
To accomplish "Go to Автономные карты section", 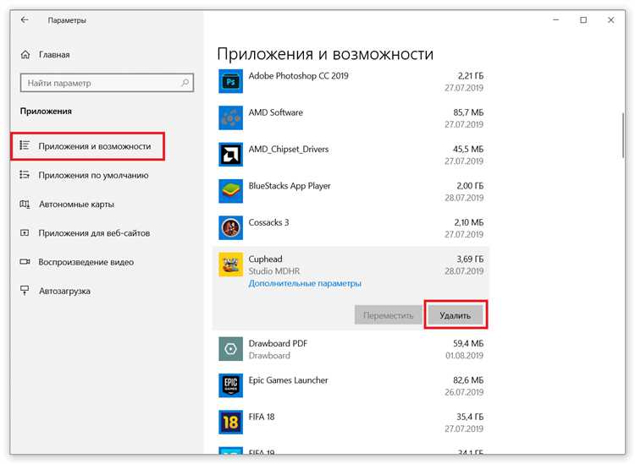I will [76, 205].
